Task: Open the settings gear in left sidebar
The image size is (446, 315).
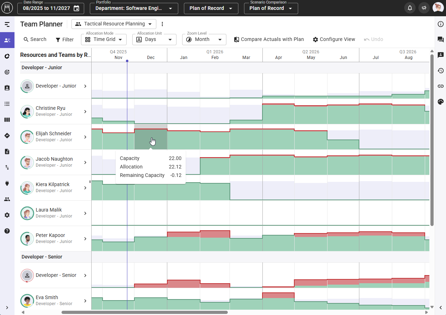Action: point(7,215)
